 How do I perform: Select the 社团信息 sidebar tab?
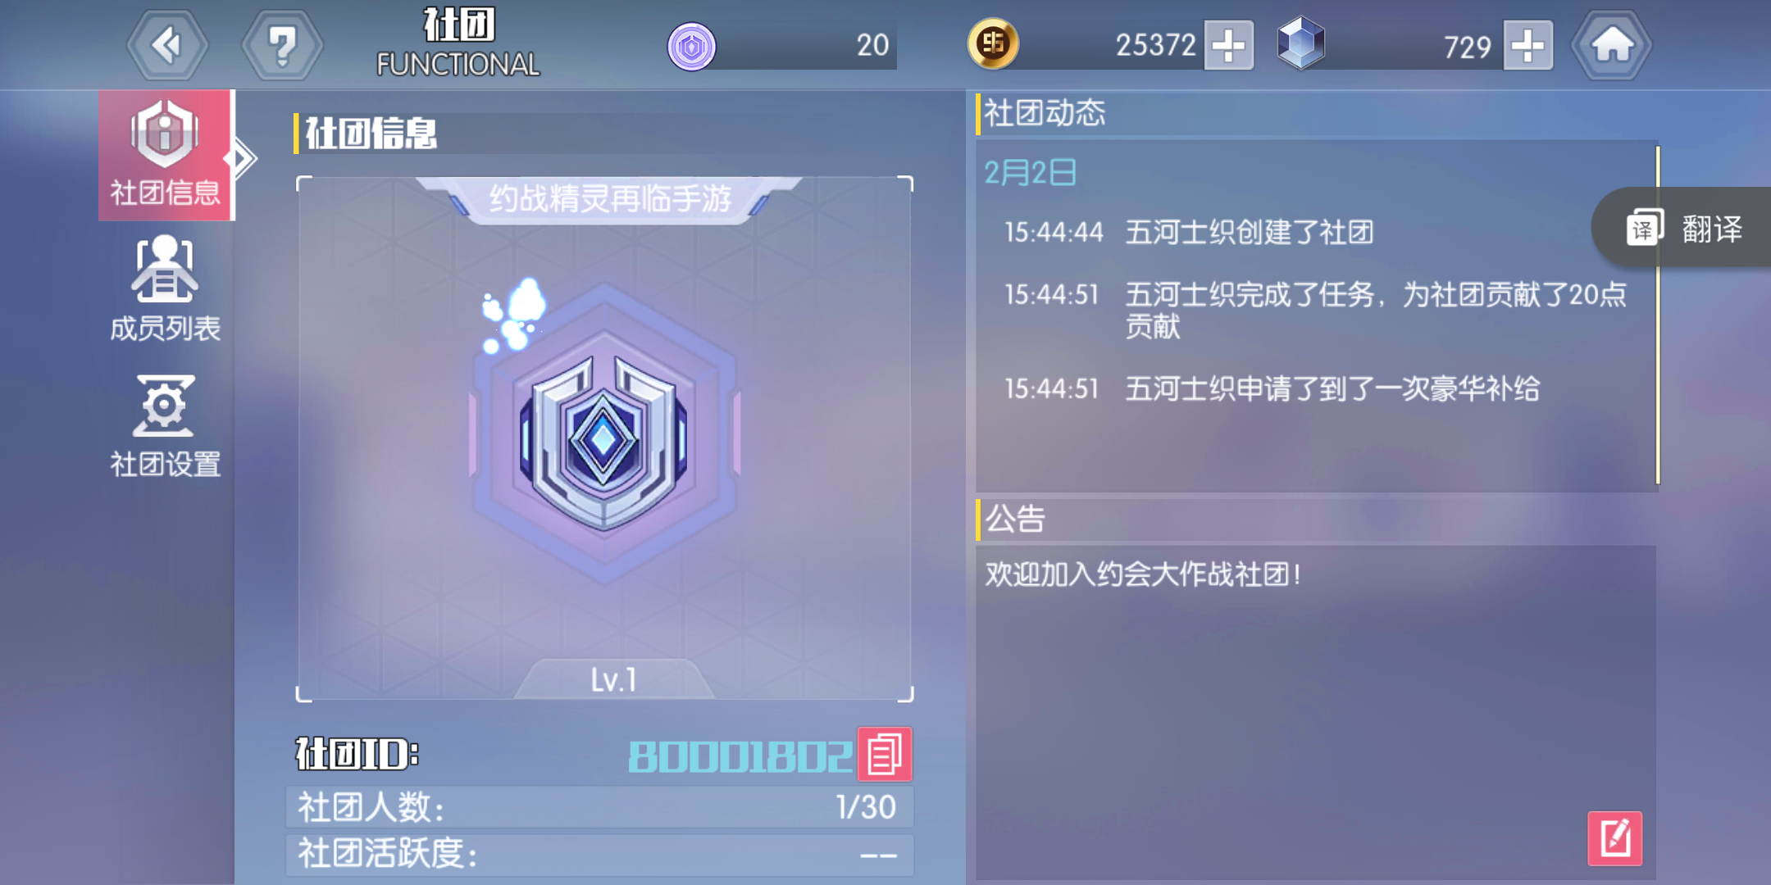(x=166, y=155)
